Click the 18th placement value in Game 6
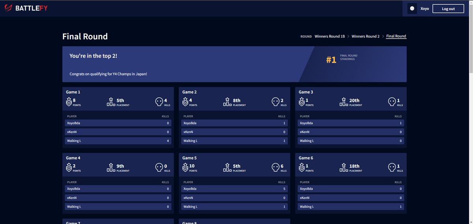 354,166
